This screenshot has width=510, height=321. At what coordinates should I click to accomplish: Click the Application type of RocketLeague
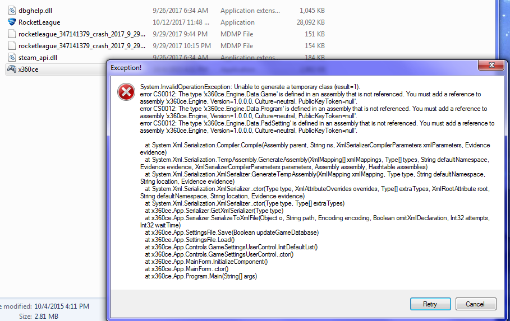pyautogui.click(x=237, y=22)
